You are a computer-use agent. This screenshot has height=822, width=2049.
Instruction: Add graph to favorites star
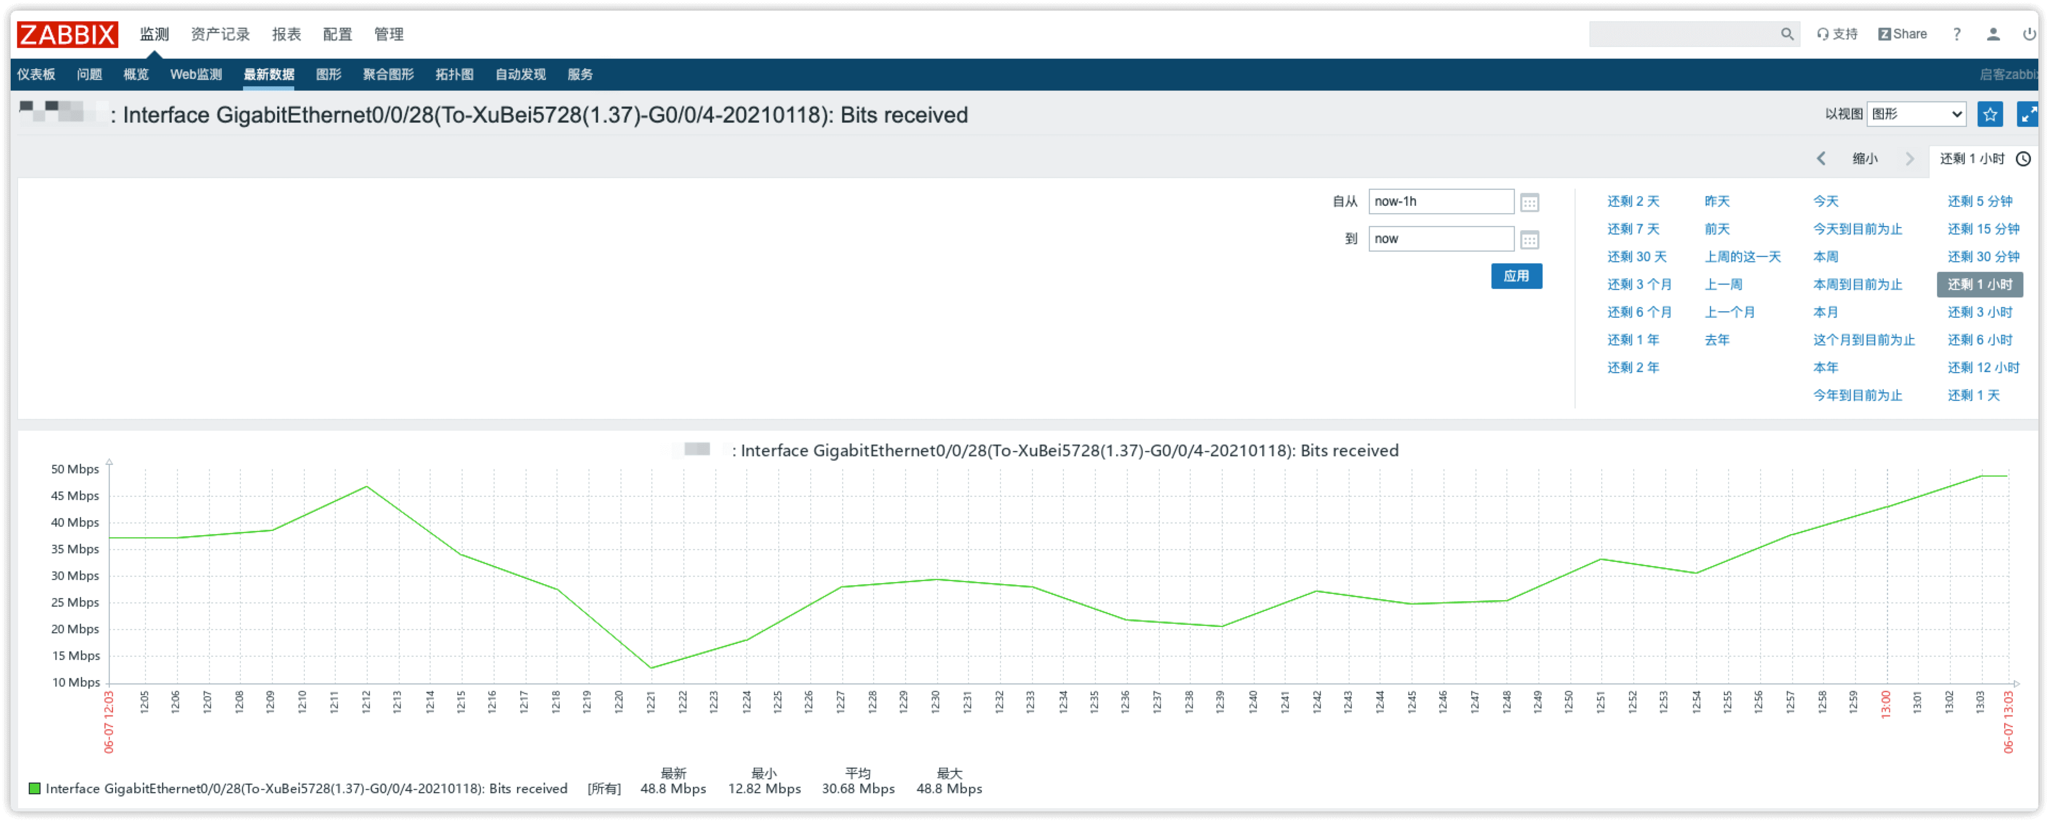[x=1989, y=115]
